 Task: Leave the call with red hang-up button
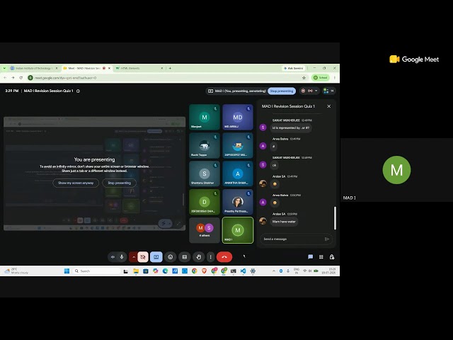click(224, 256)
